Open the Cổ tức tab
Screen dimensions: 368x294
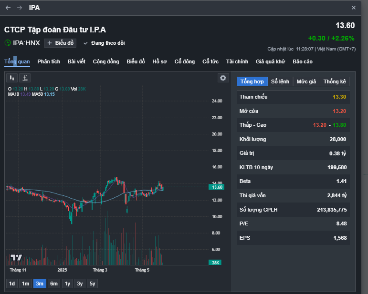[210, 61]
